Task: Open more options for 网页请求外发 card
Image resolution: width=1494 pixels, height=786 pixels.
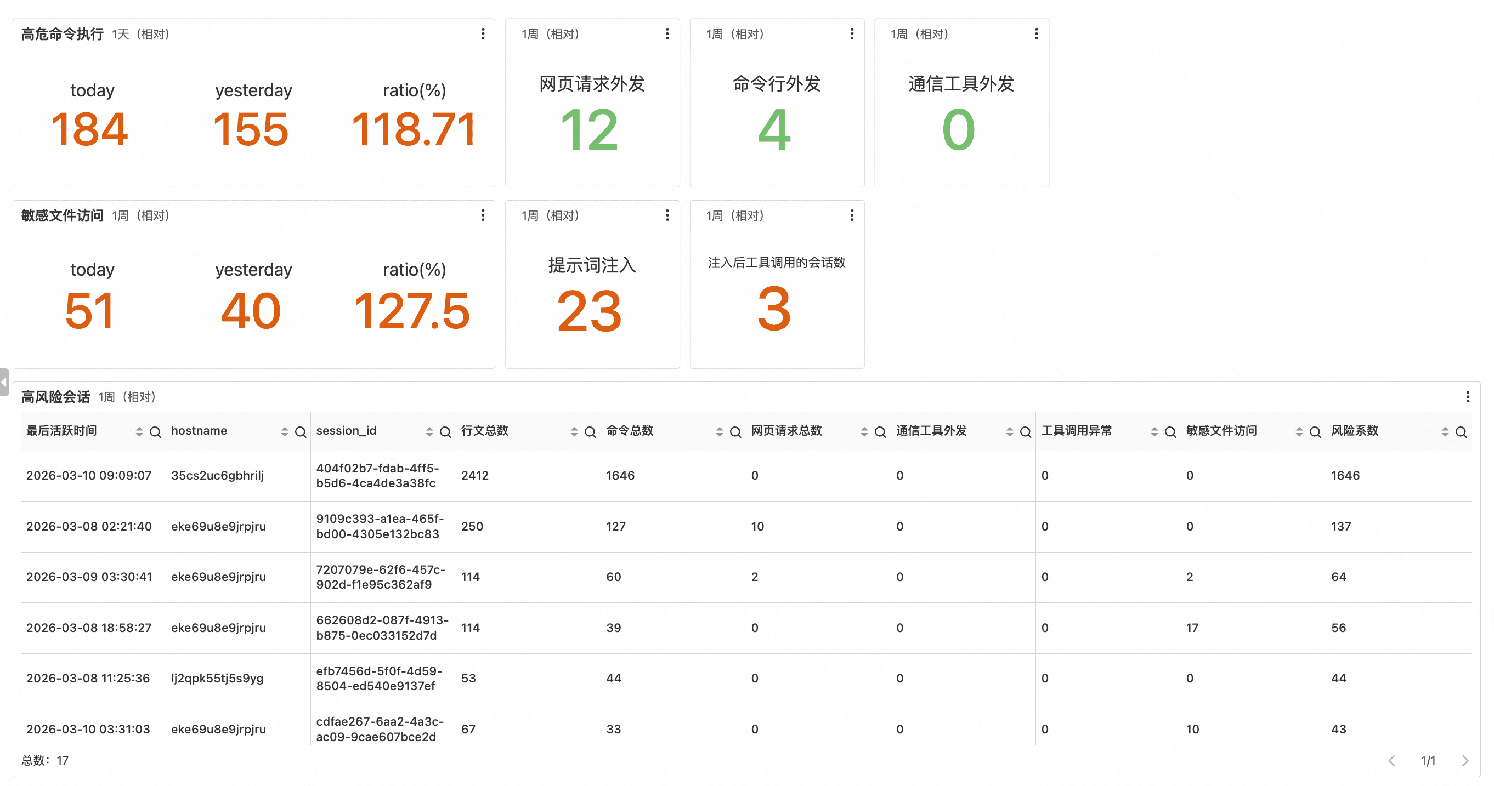Action: coord(667,34)
